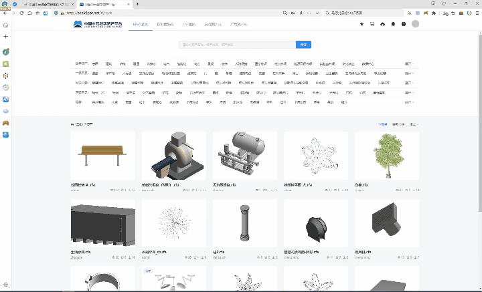Open the cloud upload icon in header
Viewport: 482px width, 292px height.
coord(383,24)
